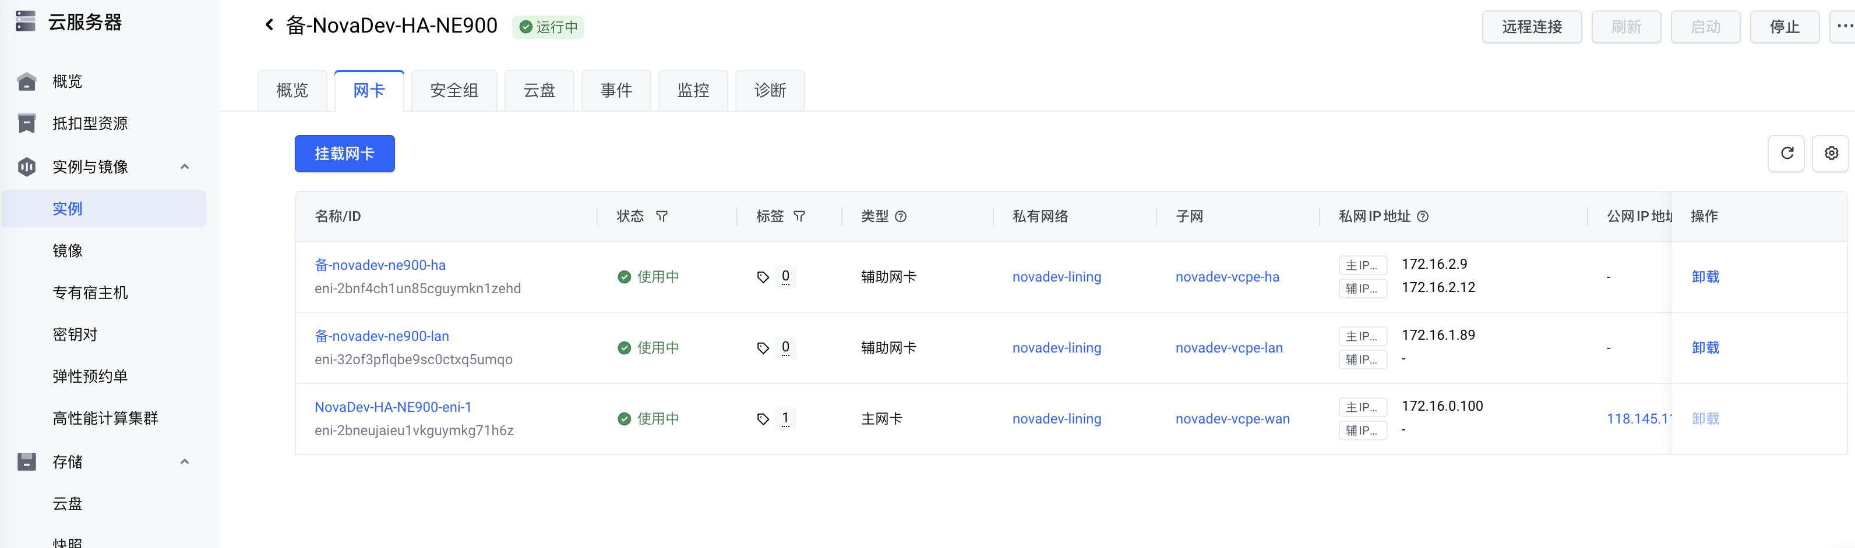Open the more actions ellipsis button
The width and height of the screenshot is (1855, 548).
1843,27
